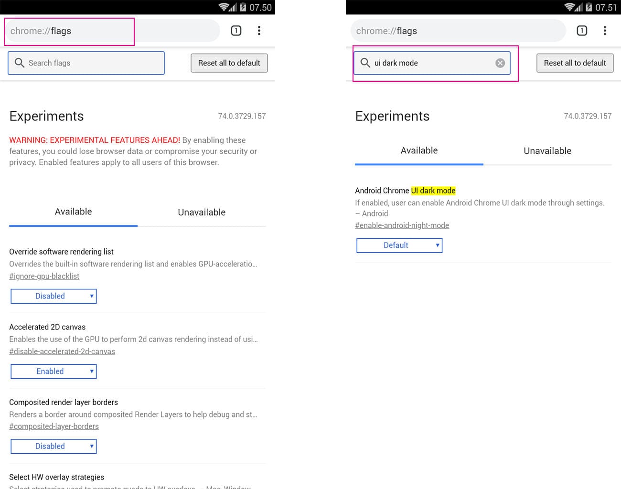
Task: Open Composited render layer borders dropdown
Action: [x=54, y=446]
